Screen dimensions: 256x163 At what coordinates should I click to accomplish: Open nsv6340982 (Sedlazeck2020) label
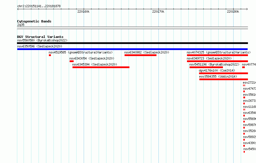click(147, 52)
